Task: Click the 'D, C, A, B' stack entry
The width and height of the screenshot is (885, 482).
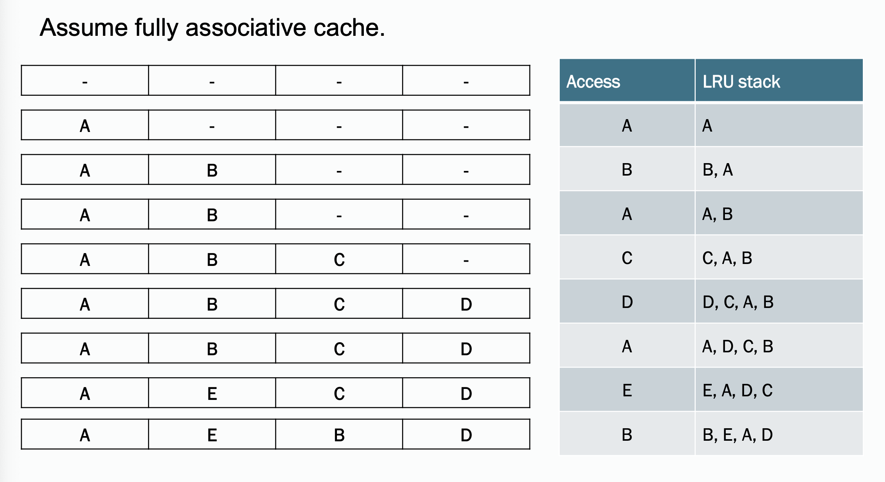Action: coord(779,302)
